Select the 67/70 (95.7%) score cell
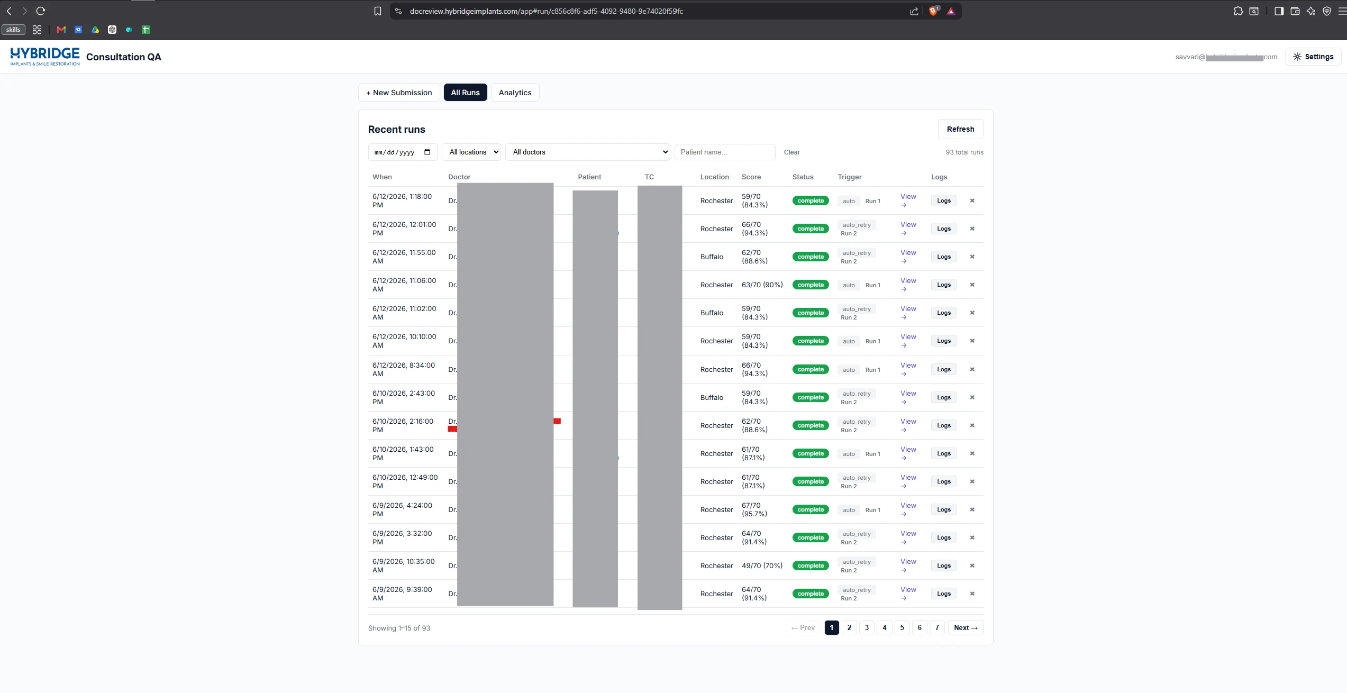Image resolution: width=1347 pixels, height=693 pixels. [754, 509]
